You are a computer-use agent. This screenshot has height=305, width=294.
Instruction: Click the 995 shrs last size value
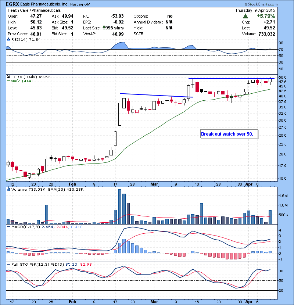(114, 28)
